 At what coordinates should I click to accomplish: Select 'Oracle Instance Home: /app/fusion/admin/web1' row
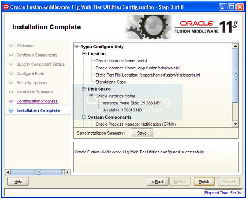pos(138,68)
